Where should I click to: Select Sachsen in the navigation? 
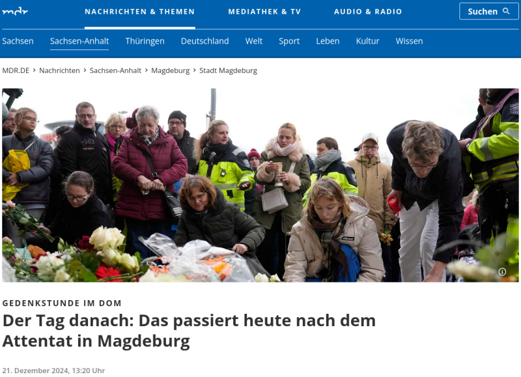click(18, 41)
